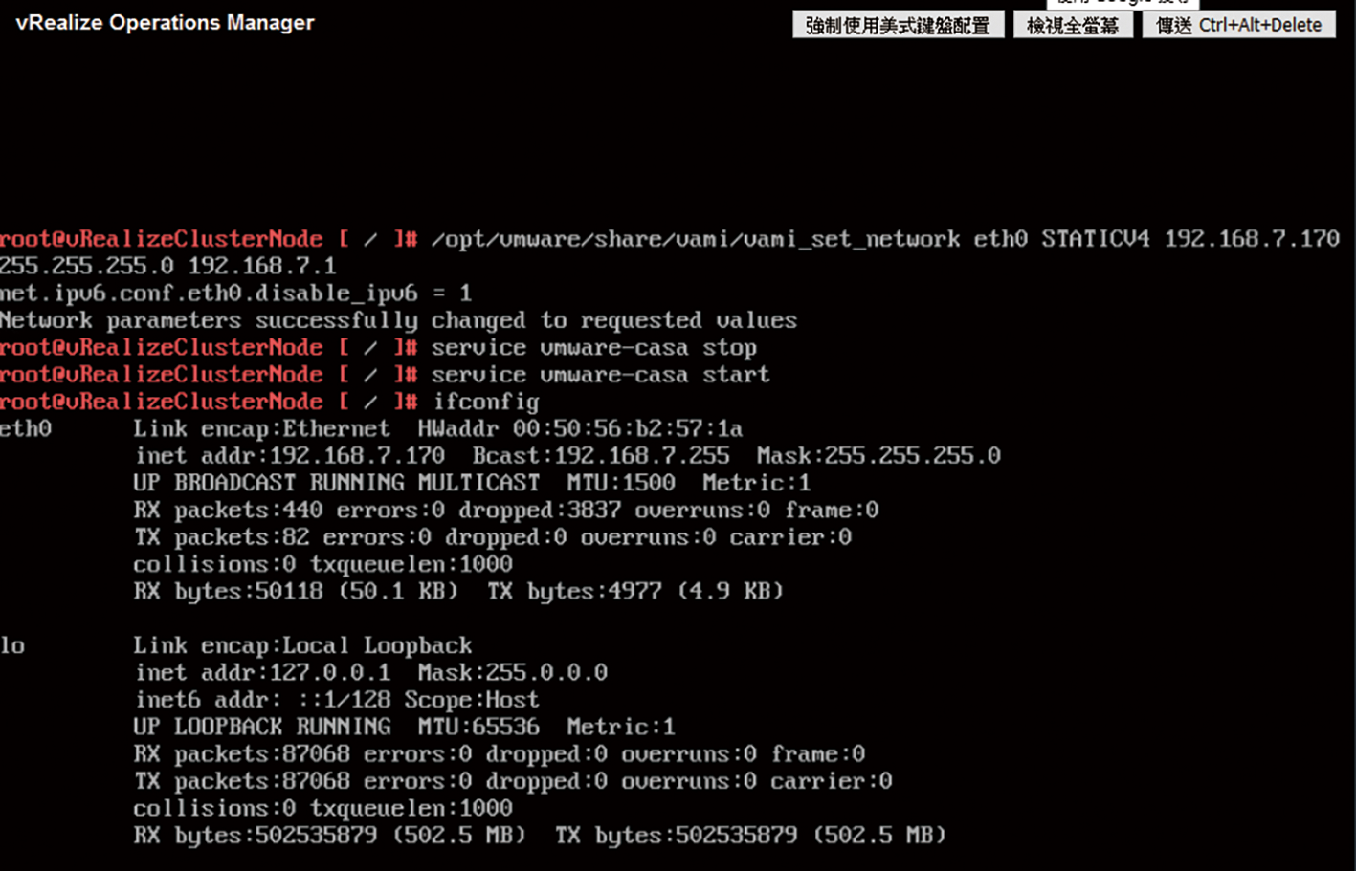Click the ifconfig command text

[485, 403]
